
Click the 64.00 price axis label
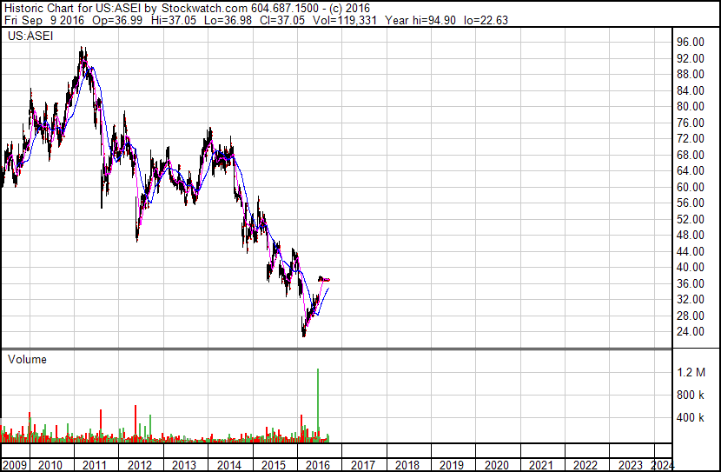pyautogui.click(x=691, y=170)
